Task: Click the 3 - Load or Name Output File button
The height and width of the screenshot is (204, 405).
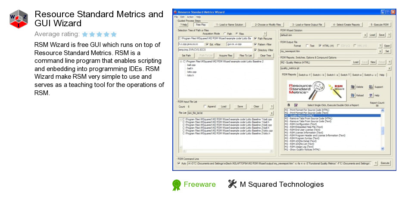Action: point(307,25)
